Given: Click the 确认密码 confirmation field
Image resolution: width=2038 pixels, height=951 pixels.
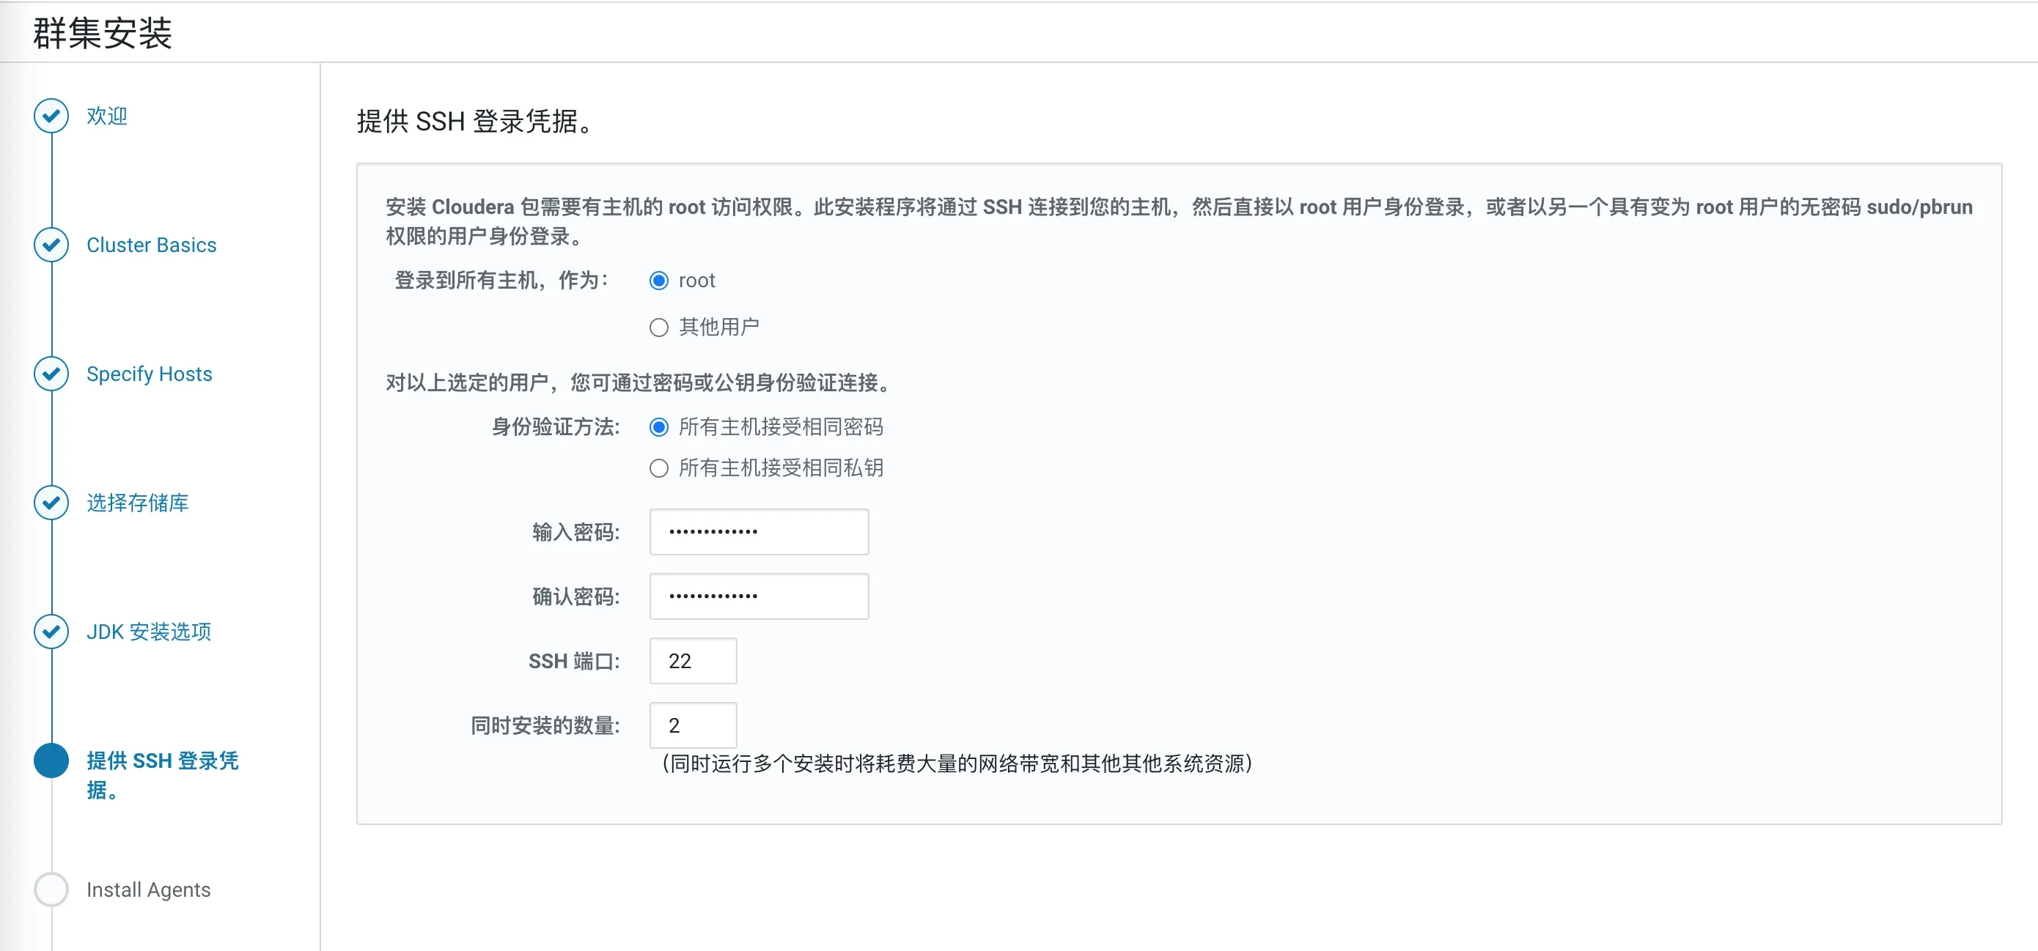Looking at the screenshot, I should click(758, 596).
